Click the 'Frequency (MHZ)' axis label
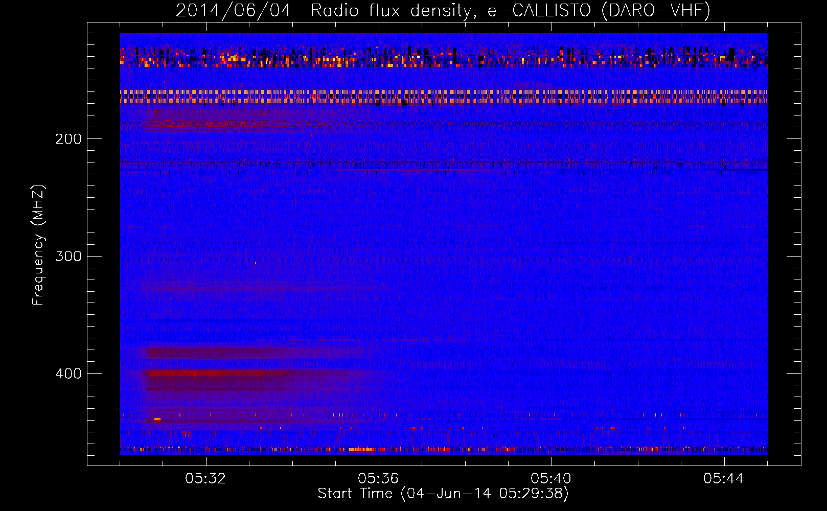This screenshot has width=827, height=511. point(38,245)
